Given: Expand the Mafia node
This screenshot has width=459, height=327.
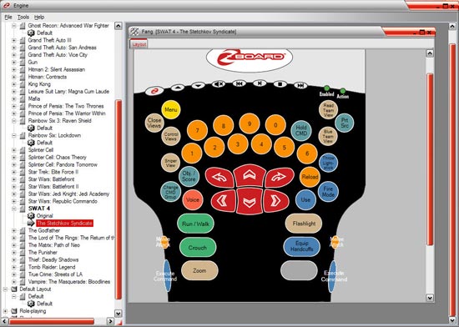Looking at the screenshot, I should tap(14, 99).
